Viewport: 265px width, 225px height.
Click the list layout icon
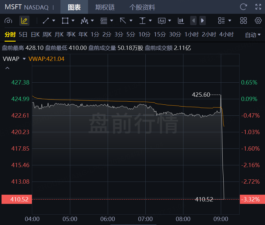coord(221,21)
